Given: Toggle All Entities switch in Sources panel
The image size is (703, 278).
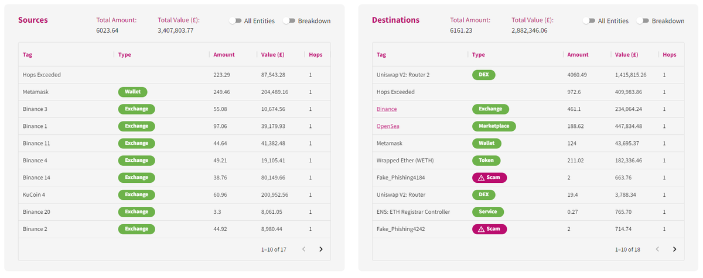Looking at the screenshot, I should (x=235, y=20).
